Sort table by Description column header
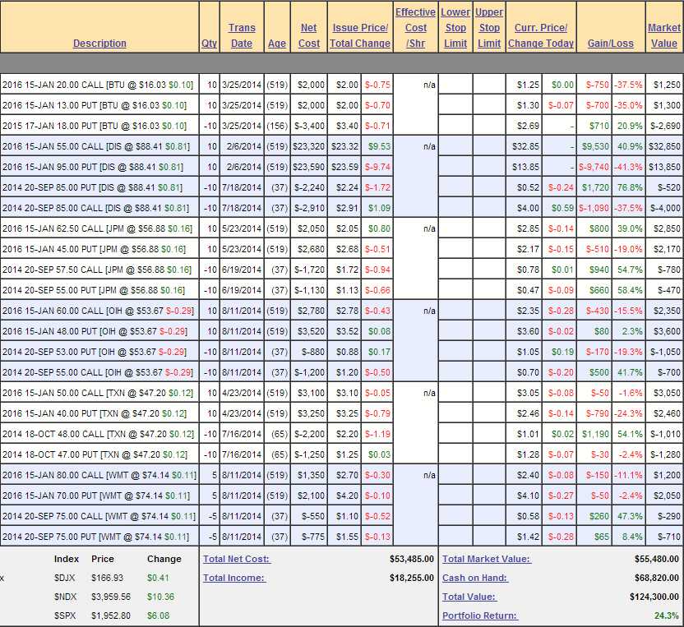Viewport: 684px width, 627px height. (99, 43)
